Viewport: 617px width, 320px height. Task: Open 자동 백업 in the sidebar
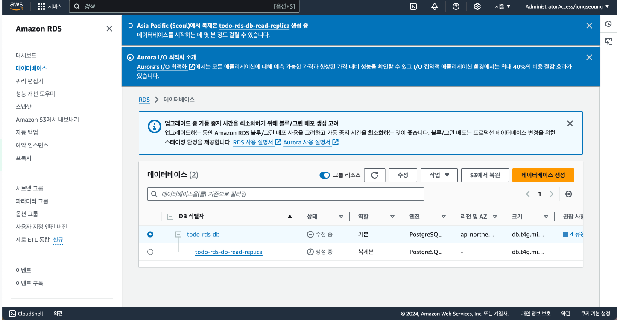(x=27, y=132)
